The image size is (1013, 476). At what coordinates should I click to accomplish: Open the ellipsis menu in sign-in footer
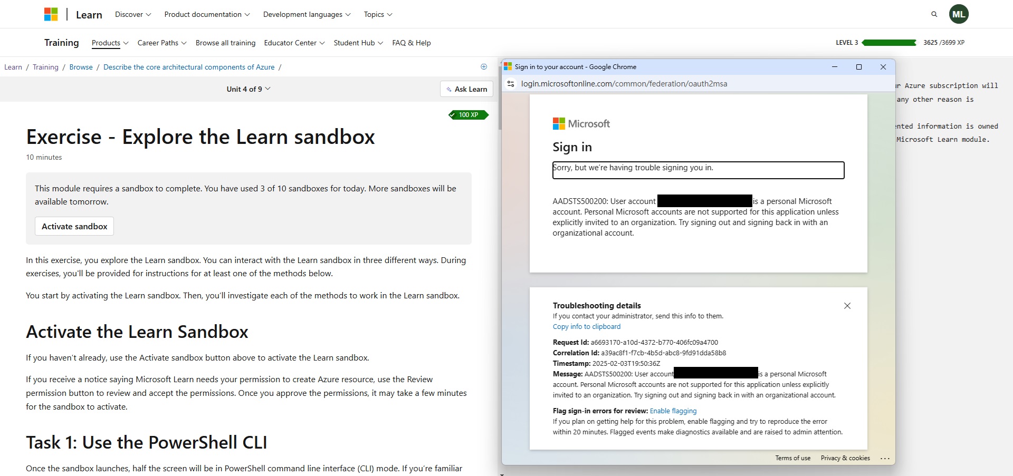pos(885,459)
